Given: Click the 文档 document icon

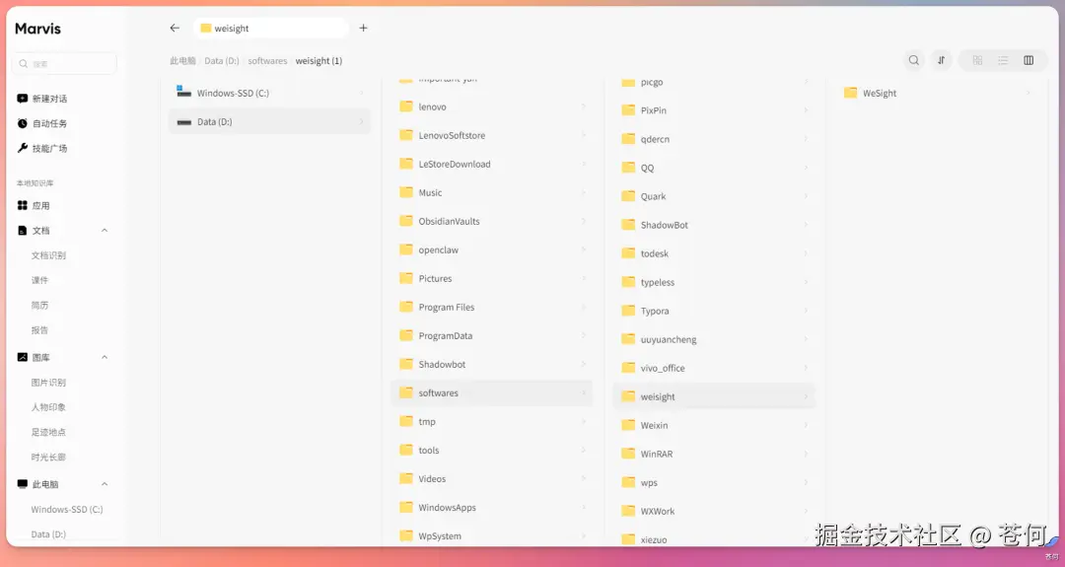Looking at the screenshot, I should tap(23, 230).
